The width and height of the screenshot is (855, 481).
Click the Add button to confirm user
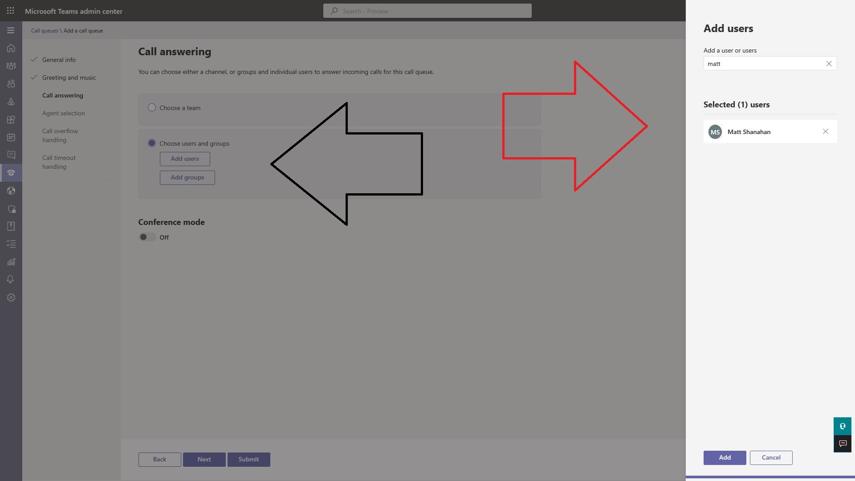(x=725, y=457)
